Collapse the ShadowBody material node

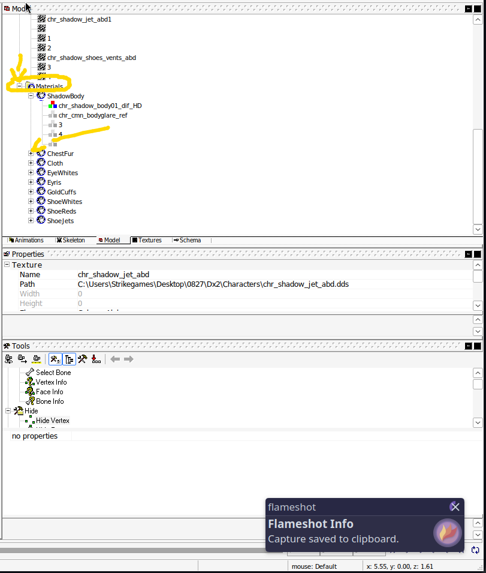pyautogui.click(x=31, y=96)
